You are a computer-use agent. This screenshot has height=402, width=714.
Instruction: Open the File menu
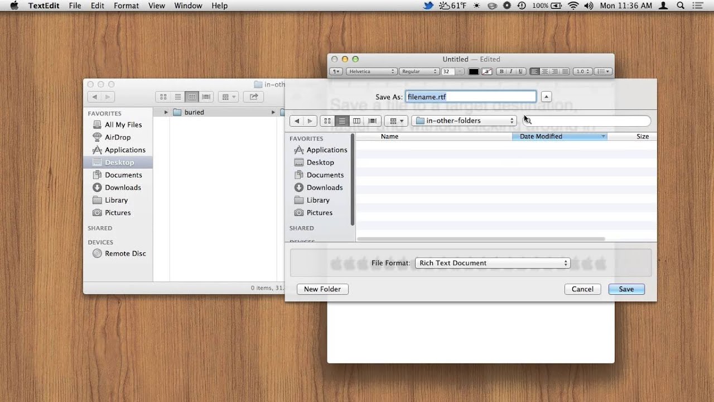[75, 6]
